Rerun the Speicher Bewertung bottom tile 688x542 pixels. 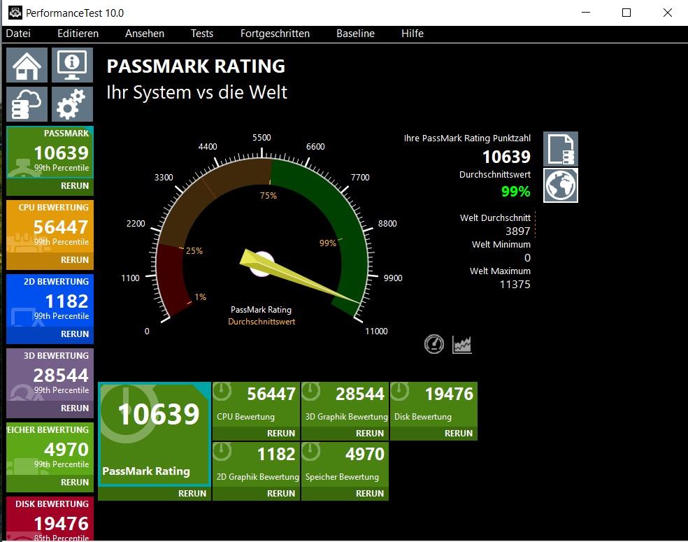[x=370, y=493]
